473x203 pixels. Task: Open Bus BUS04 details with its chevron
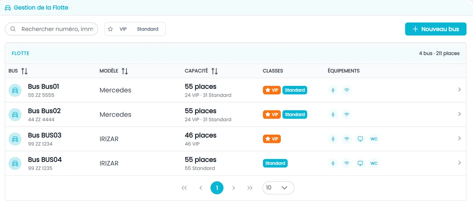(x=459, y=162)
